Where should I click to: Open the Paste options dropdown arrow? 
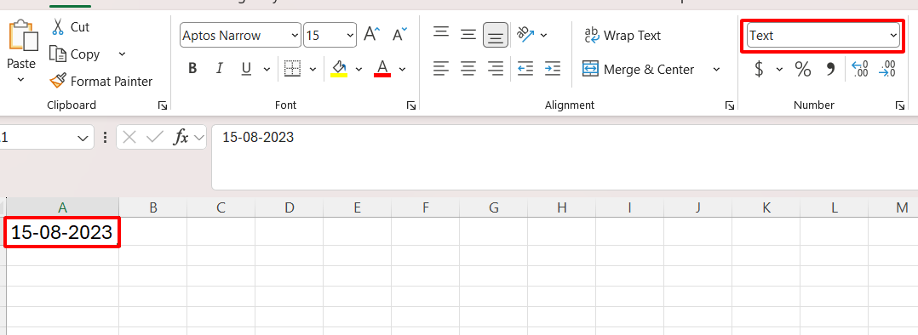[x=21, y=80]
